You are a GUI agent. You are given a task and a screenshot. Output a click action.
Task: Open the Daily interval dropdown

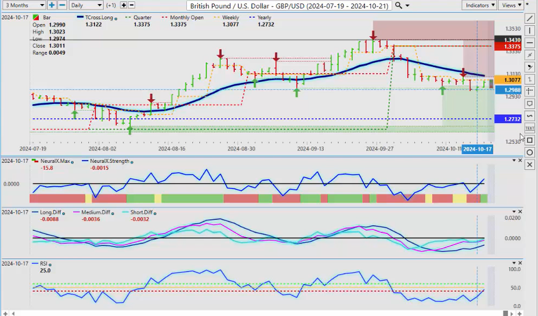pos(85,5)
